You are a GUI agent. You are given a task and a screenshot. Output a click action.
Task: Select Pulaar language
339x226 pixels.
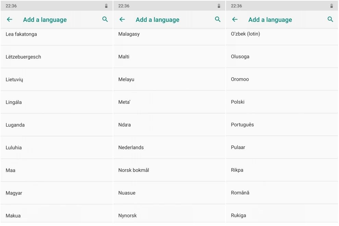pos(282,148)
